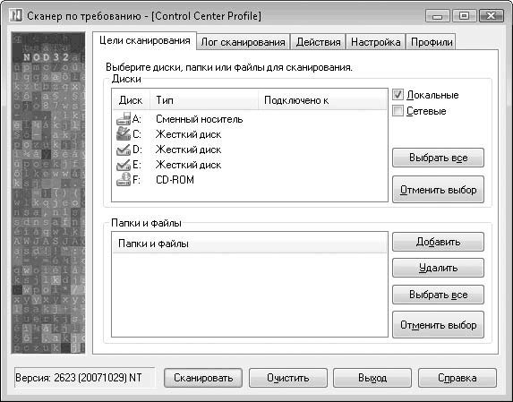Image resolution: width=513 pixels, height=402 pixels.
Task: Click the A: removable media drive icon
Action: [124, 119]
